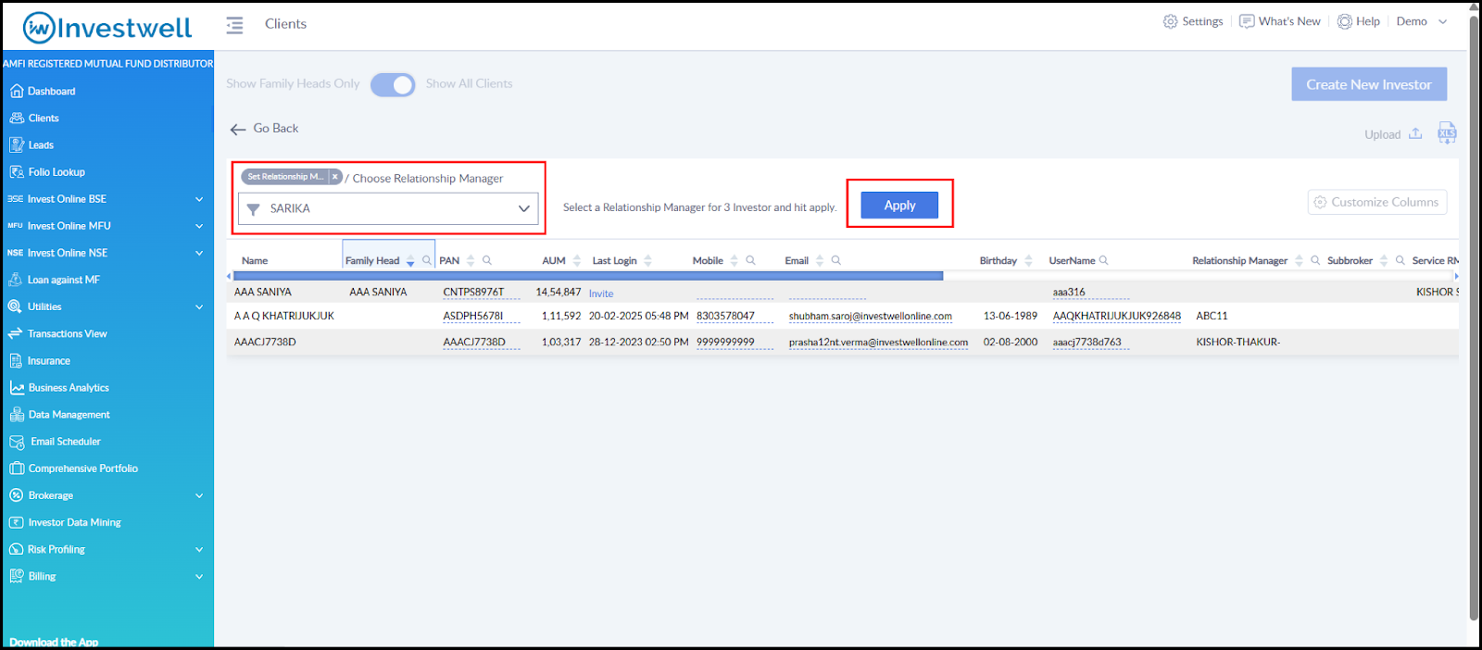The image size is (1482, 650).
Task: Expand Invest Online MFU menu
Action: (x=199, y=226)
